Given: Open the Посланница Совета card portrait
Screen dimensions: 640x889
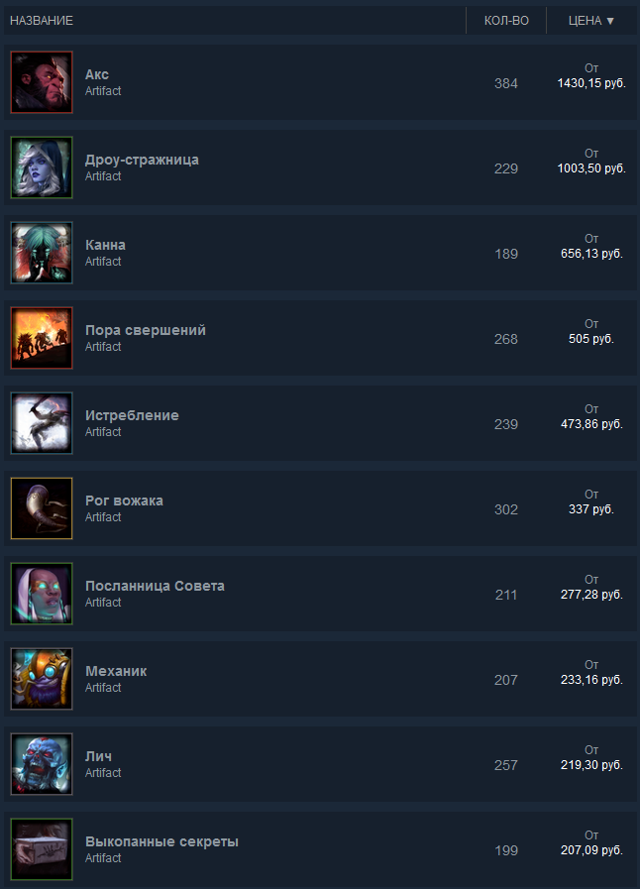Looking at the screenshot, I should coord(42,594).
